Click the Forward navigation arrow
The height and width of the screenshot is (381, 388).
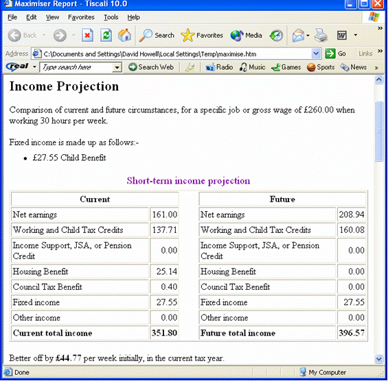coord(60,36)
